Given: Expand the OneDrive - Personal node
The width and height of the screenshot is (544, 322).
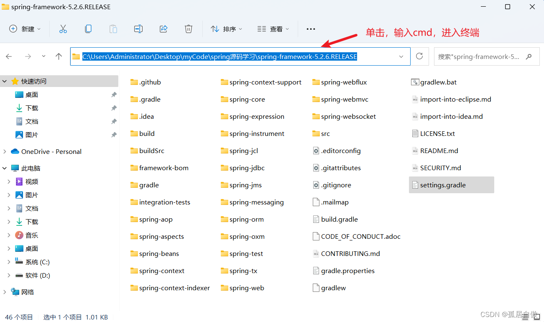Looking at the screenshot, I should 5,151.
